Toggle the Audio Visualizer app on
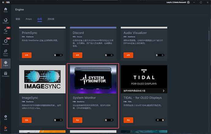 (x=160, y=55)
